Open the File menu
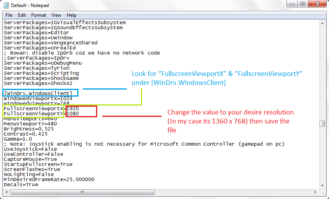 9,15
